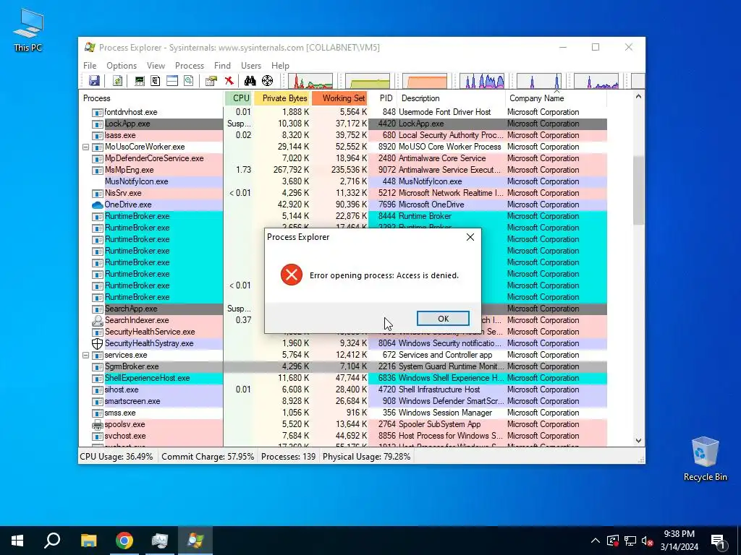
Task: Click the Show Process Tree toolbar icon
Action: pos(156,81)
